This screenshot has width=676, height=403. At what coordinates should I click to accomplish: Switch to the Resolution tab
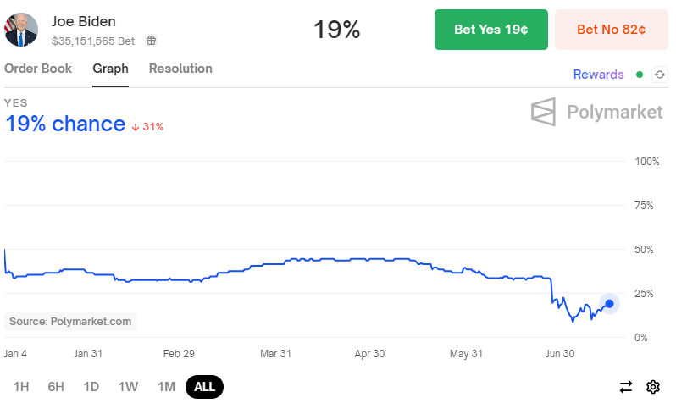pos(180,69)
